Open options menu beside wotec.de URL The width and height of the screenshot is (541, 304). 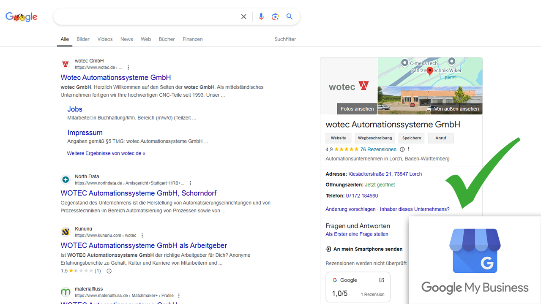tap(128, 68)
